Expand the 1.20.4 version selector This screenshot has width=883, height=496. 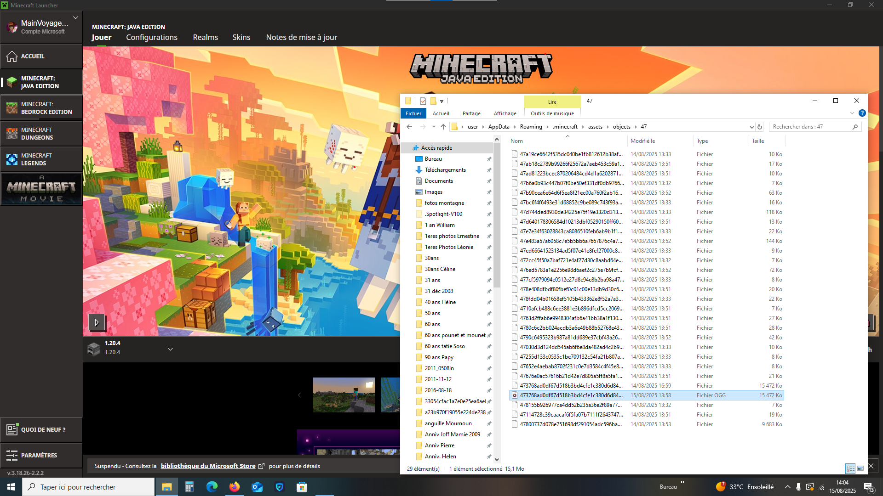170,349
